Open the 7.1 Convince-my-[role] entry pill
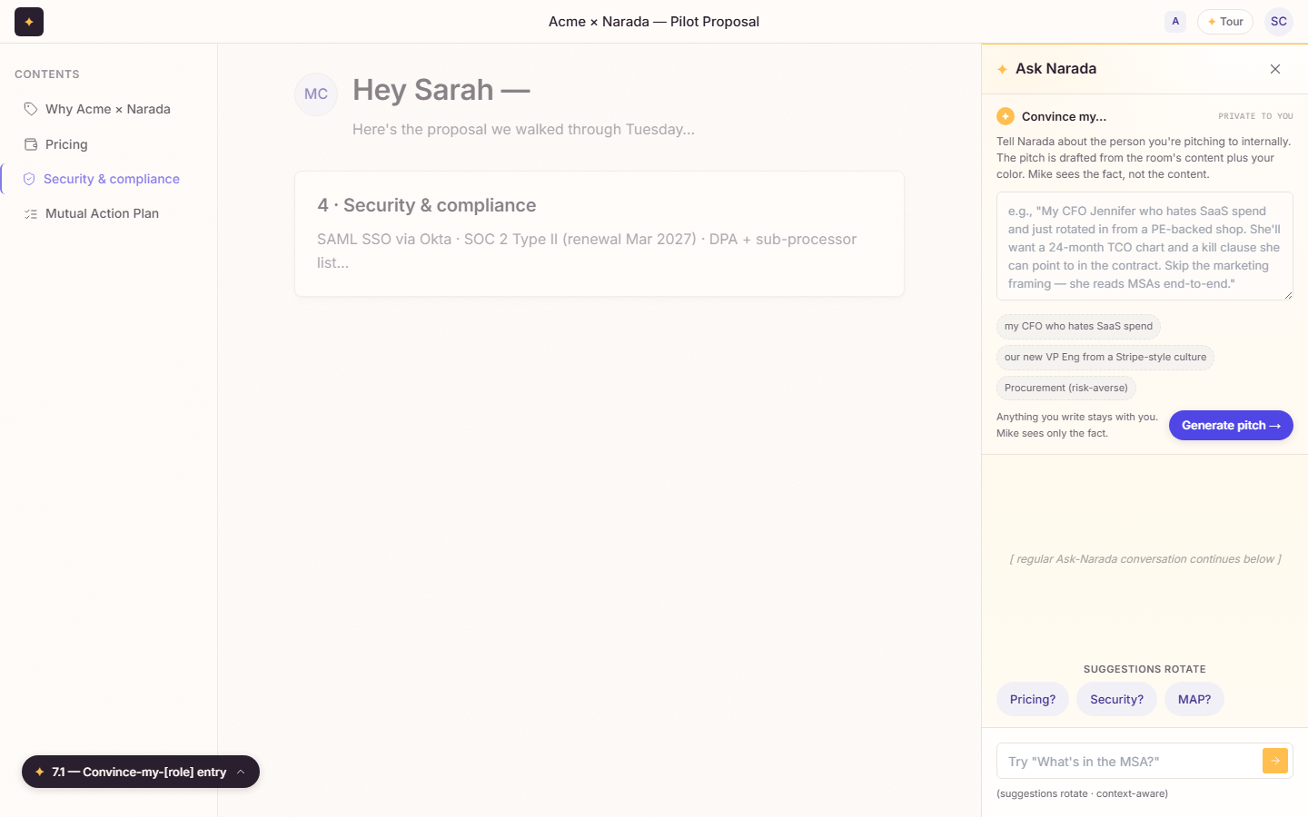 point(141,772)
